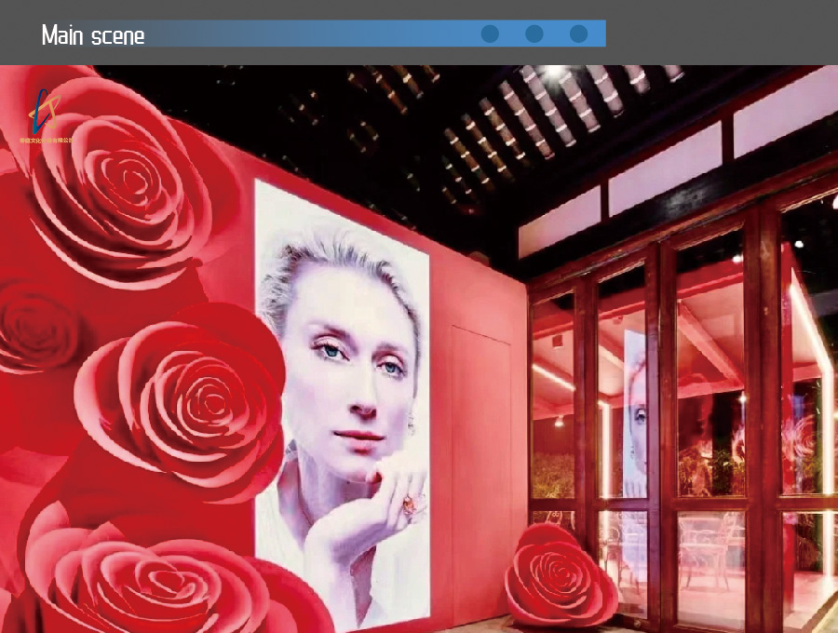
Task: Click the hidden door outline on red wall
Action: point(480,465)
